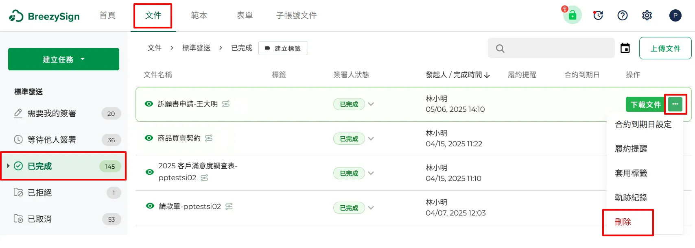Click the 上傳文件 button
This screenshot has height=248, width=695.
tap(665, 48)
